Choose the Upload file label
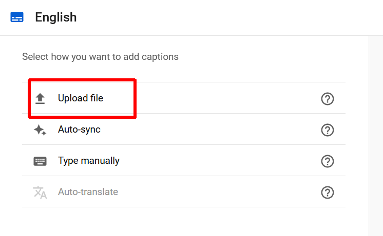 click(x=81, y=98)
